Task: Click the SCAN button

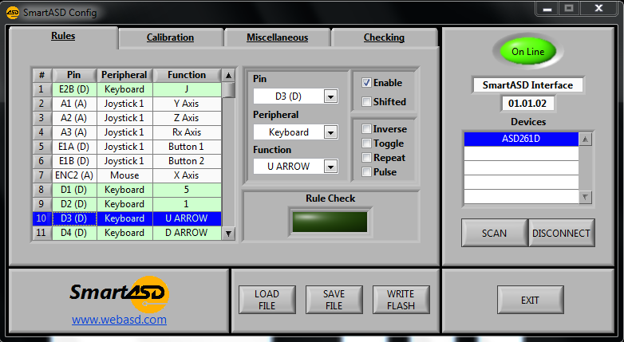Action: click(494, 233)
